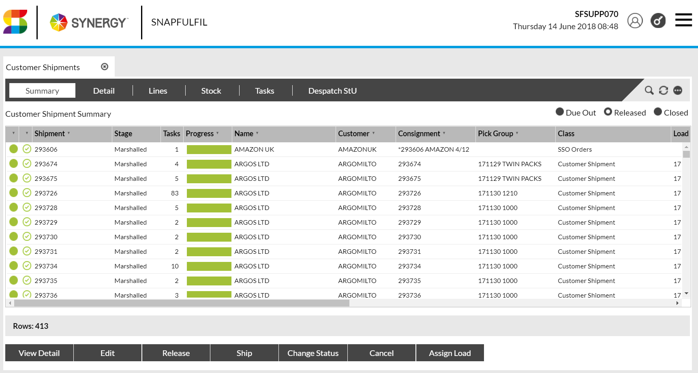Click the logout icon next to profile
The image size is (698, 373).
(658, 21)
